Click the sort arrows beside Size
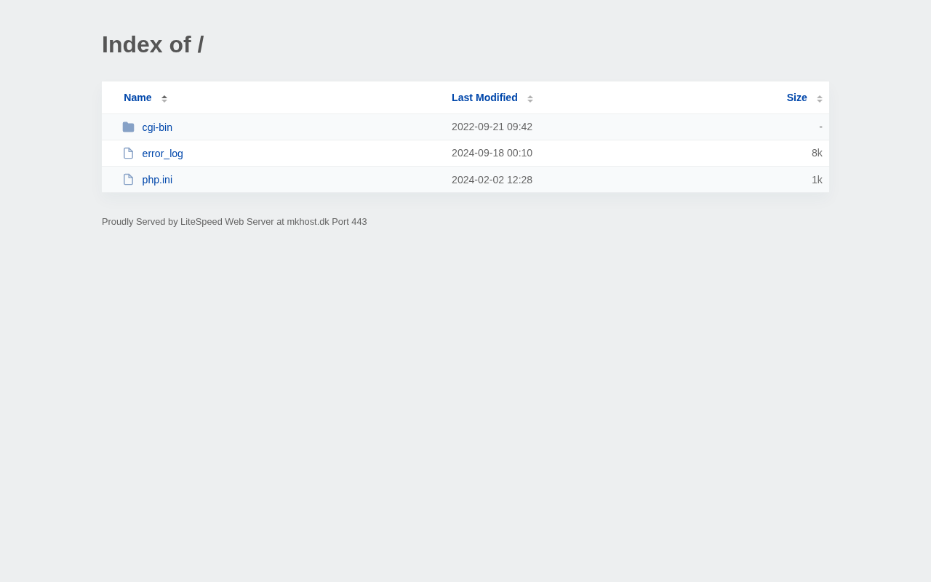The width and height of the screenshot is (931, 582). 820,98
